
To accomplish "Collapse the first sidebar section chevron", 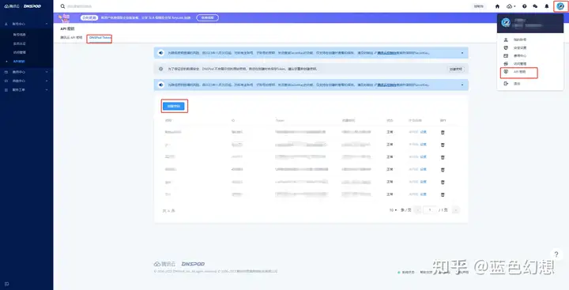I will coord(47,24).
